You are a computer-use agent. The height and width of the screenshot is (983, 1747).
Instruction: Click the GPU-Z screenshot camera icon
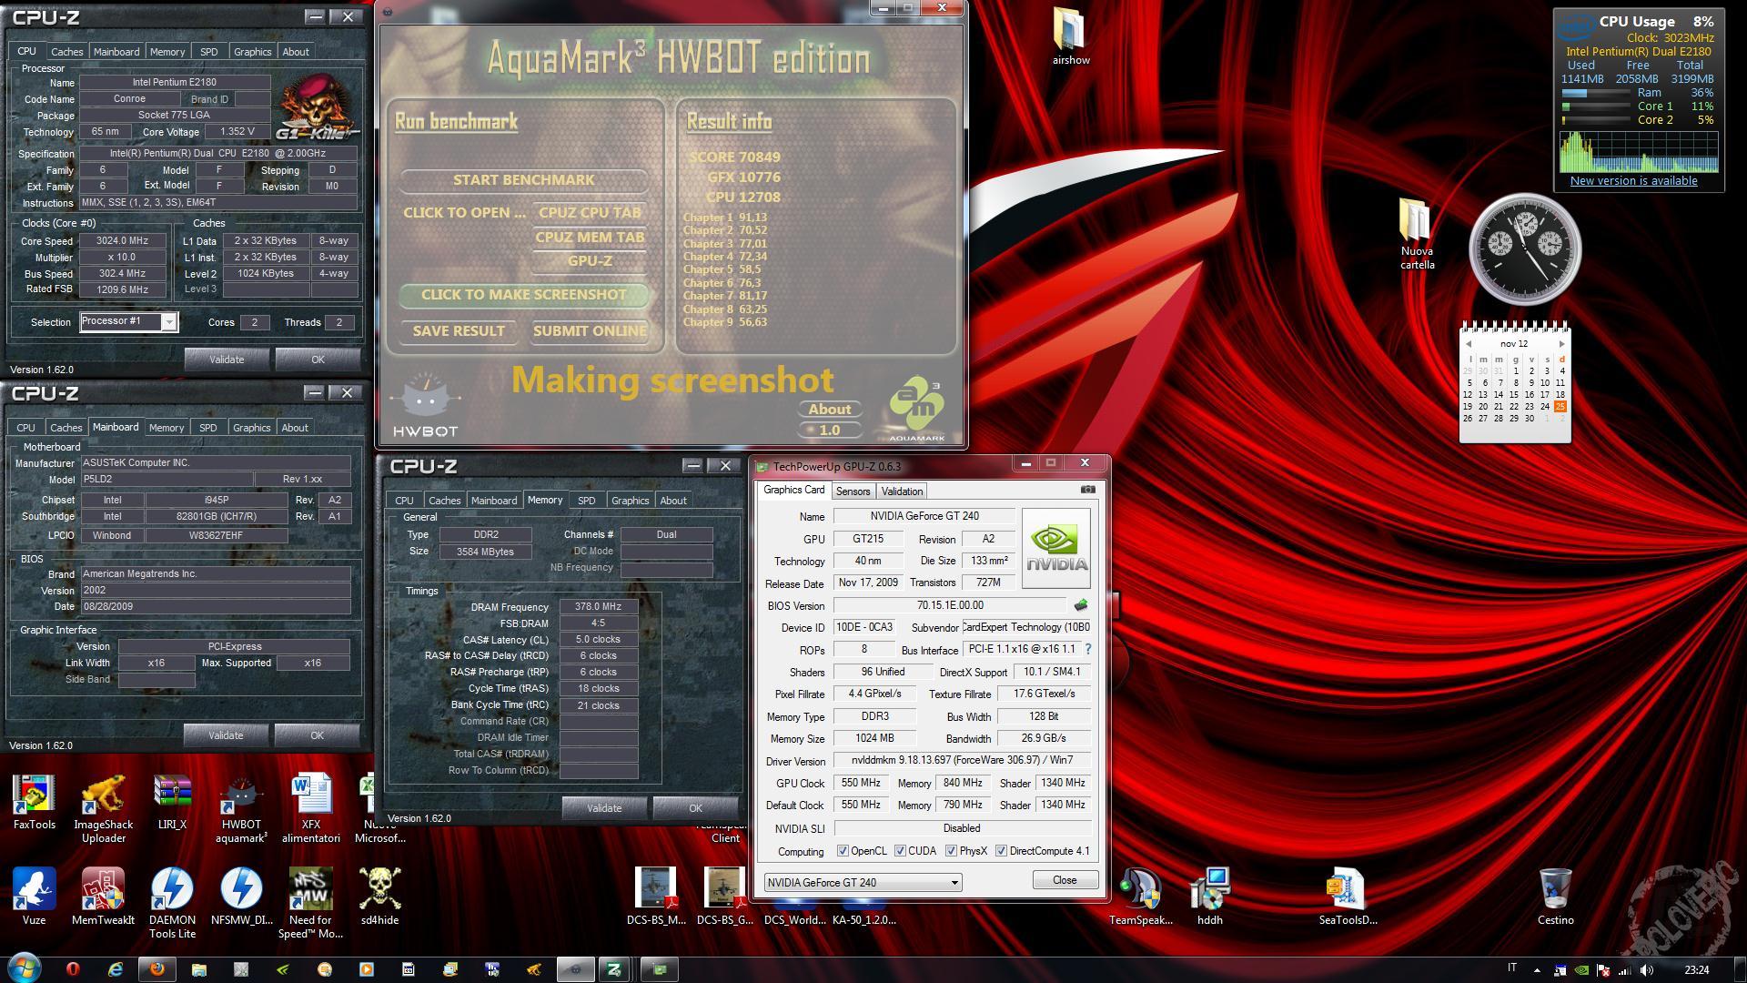click(1087, 490)
